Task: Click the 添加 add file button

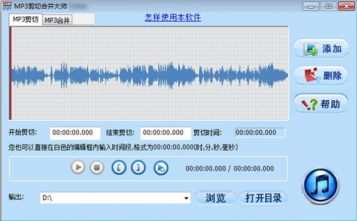Action: point(321,49)
